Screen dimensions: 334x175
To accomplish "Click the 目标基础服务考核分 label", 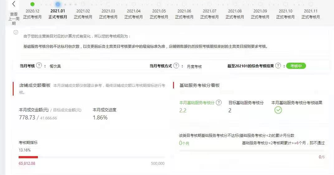I will [246, 103].
